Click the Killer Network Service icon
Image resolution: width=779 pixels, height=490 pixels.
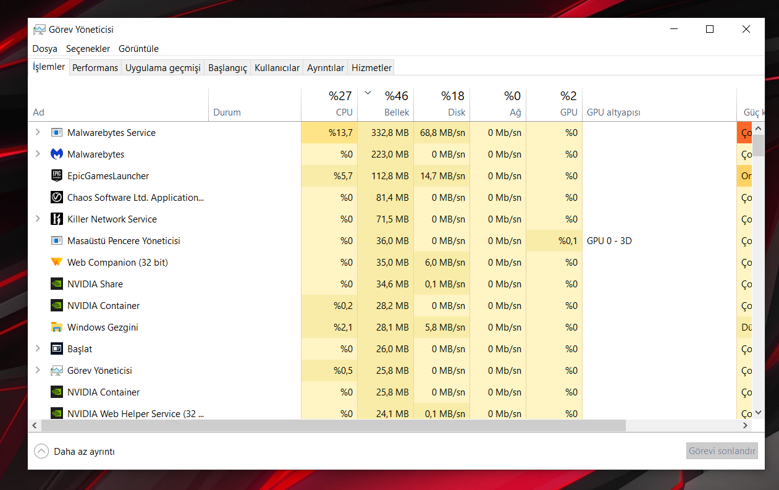pyautogui.click(x=57, y=219)
